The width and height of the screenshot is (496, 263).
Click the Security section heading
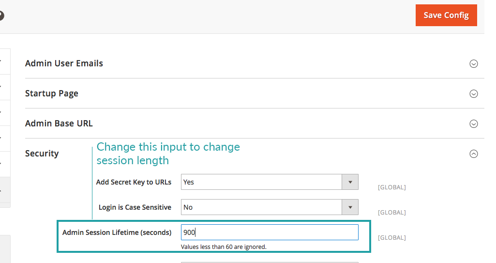pos(42,154)
